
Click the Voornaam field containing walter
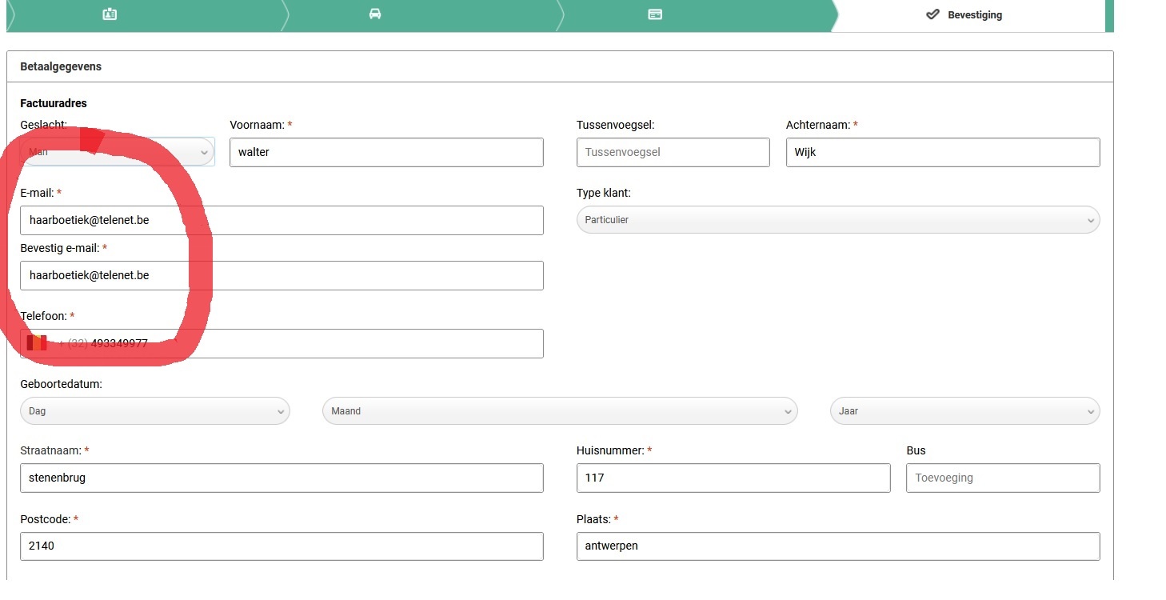385,152
